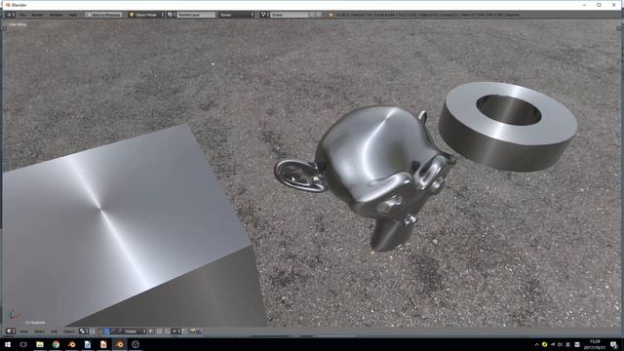Open the View menu in 3D viewport
The height and width of the screenshot is (351, 624).
tap(23, 331)
